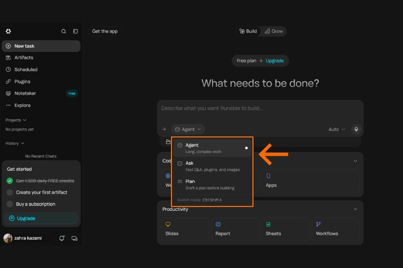The image size is (403, 268).
Task: Collapse the History list chevron
Action: point(23,143)
